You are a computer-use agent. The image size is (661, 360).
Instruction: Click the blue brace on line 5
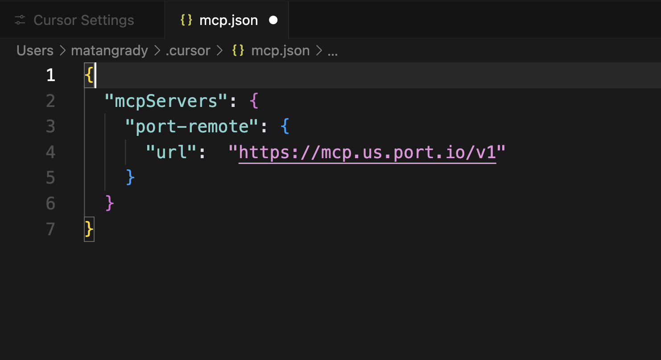click(x=129, y=177)
